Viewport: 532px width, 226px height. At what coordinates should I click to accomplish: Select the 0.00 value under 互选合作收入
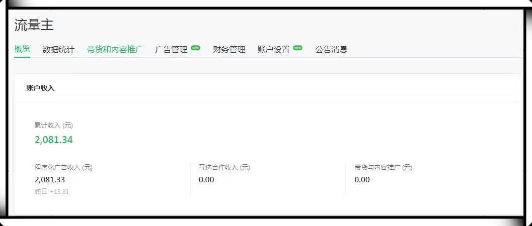point(206,179)
